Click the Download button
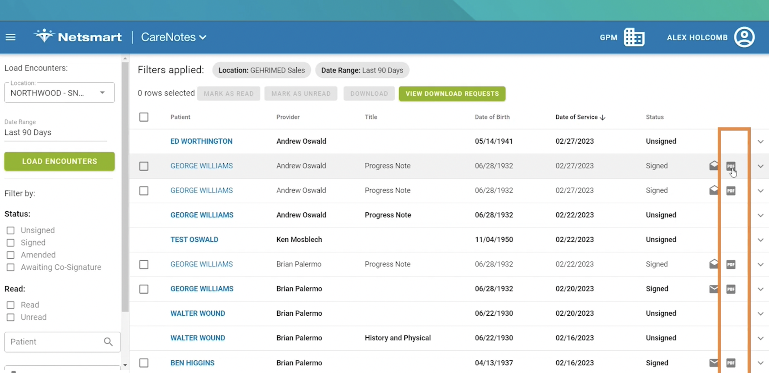The image size is (769, 373). point(369,94)
